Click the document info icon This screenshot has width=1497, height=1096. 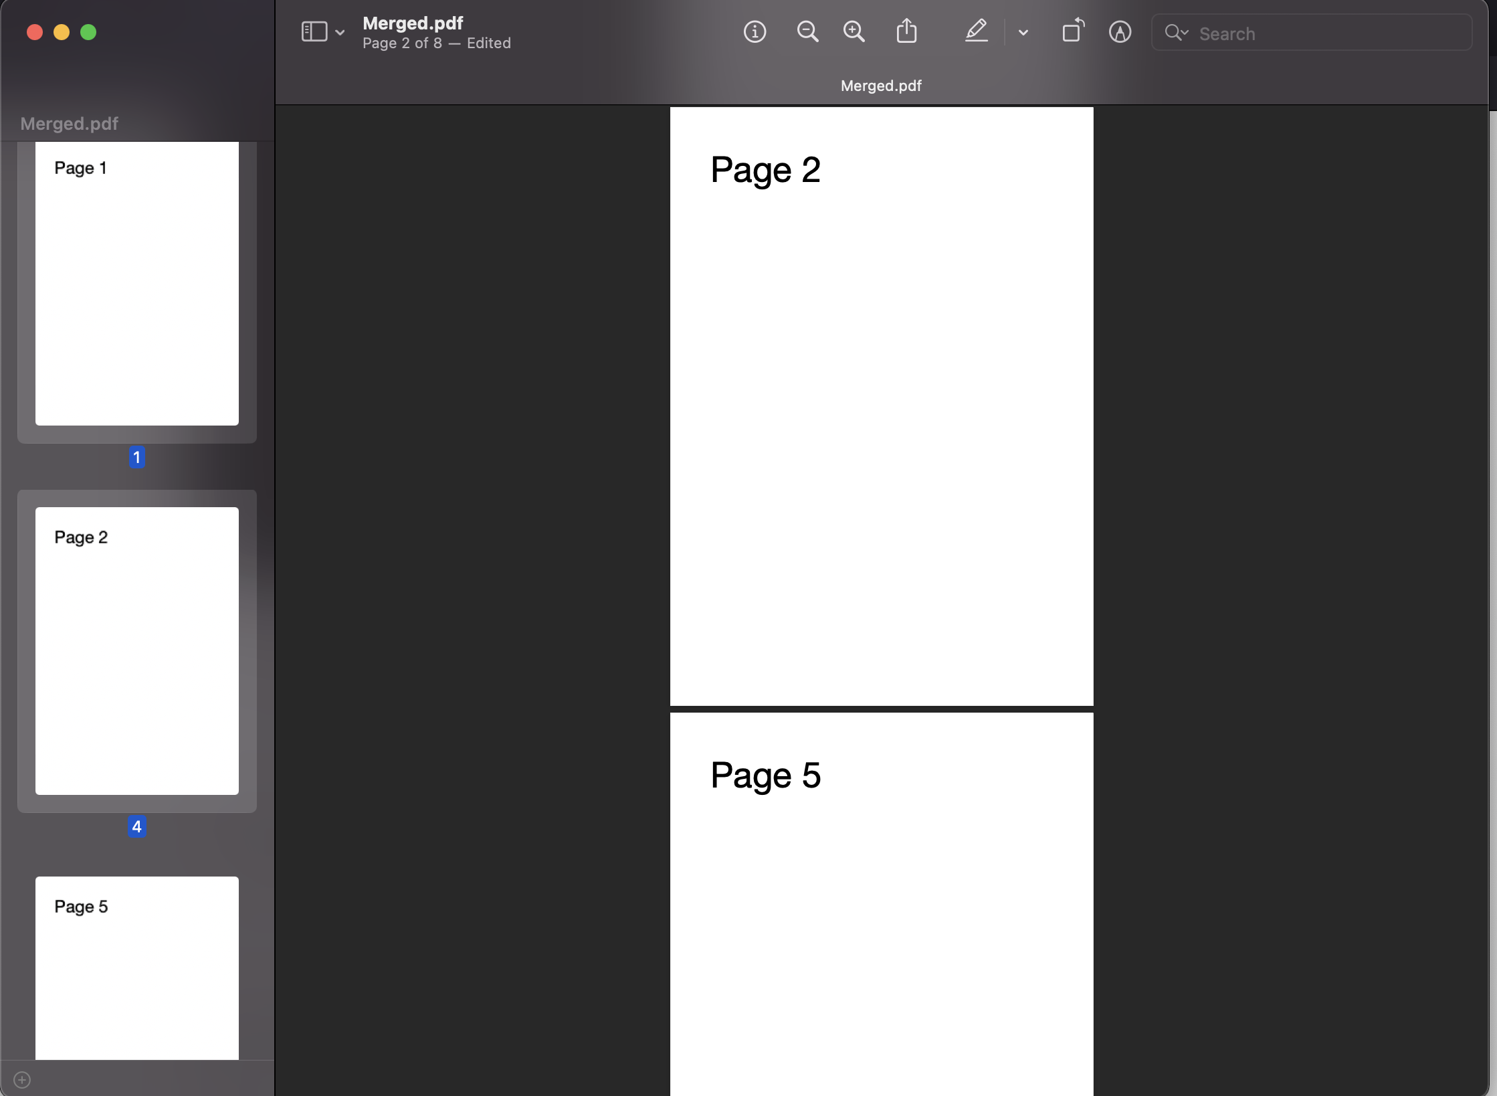click(755, 31)
